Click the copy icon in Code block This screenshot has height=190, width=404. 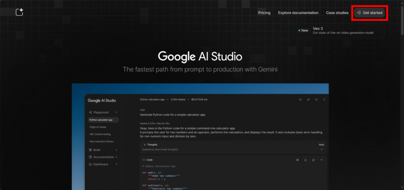point(313,160)
